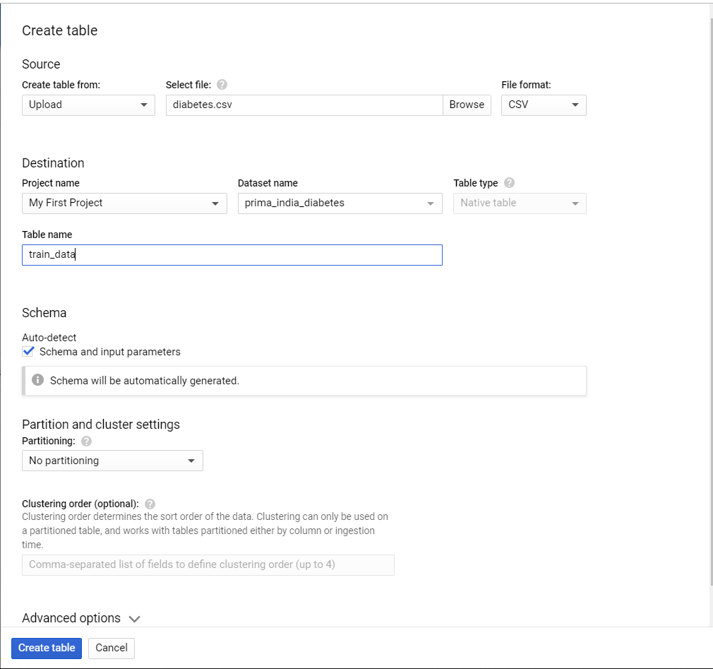Open the No partitioning dropdown
The image size is (713, 669).
[x=112, y=461]
